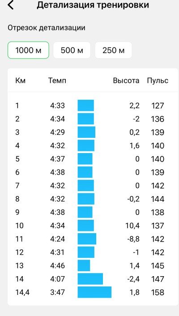Select the 500 м segment option
The height and width of the screenshot is (316, 179).
point(72,50)
